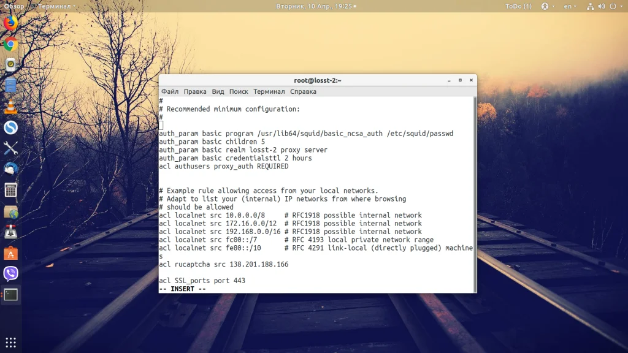Open power menu icon in top bar
The width and height of the screenshot is (628, 353).
pos(613,6)
